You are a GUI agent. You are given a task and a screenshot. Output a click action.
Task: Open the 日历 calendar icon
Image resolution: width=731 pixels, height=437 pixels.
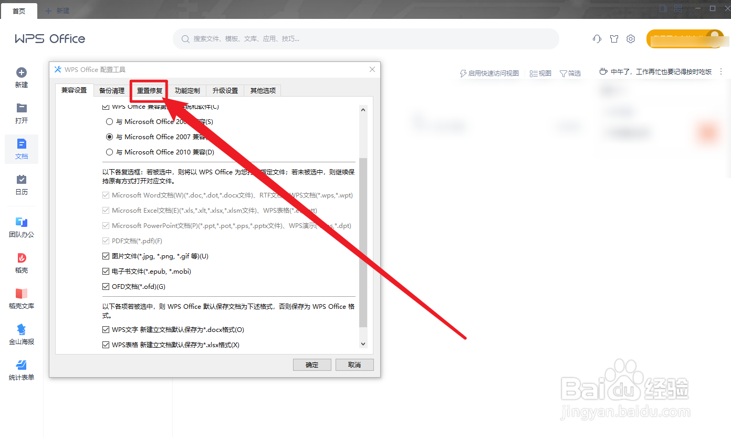click(22, 180)
